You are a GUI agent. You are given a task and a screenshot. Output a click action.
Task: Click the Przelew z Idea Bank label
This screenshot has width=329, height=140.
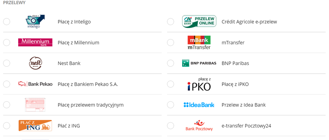pos(244,105)
